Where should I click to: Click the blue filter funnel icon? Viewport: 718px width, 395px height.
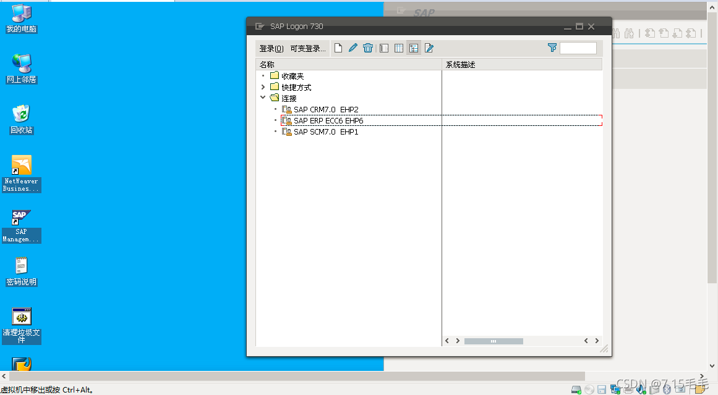click(552, 48)
